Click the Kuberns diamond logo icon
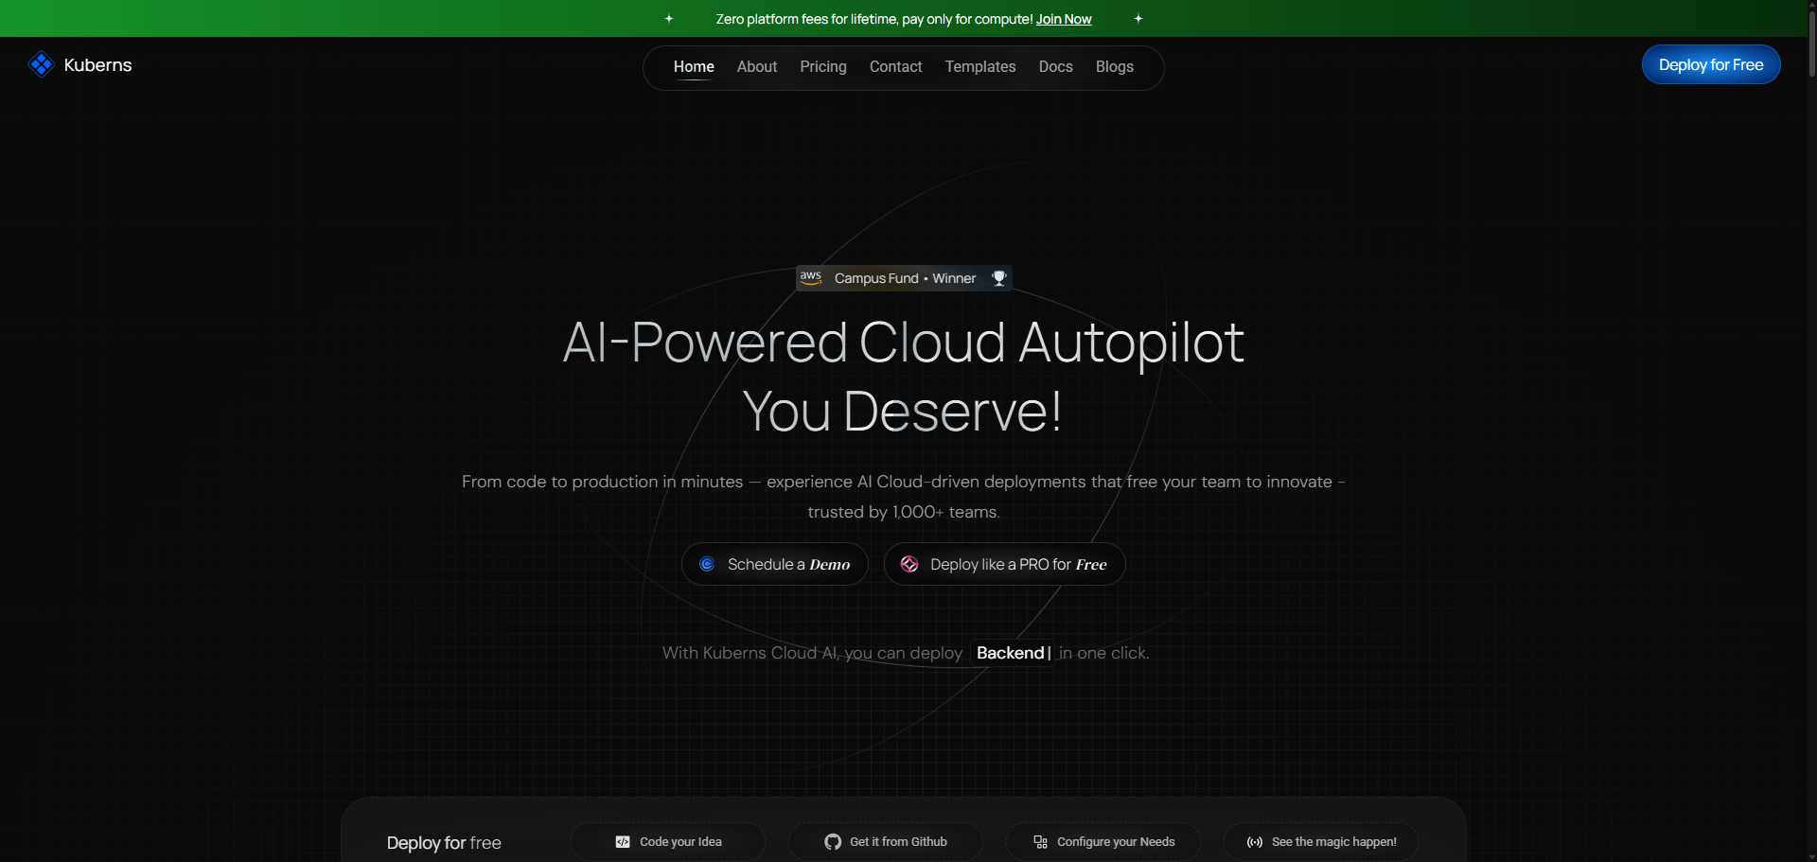The width and height of the screenshot is (1817, 862). 41,64
